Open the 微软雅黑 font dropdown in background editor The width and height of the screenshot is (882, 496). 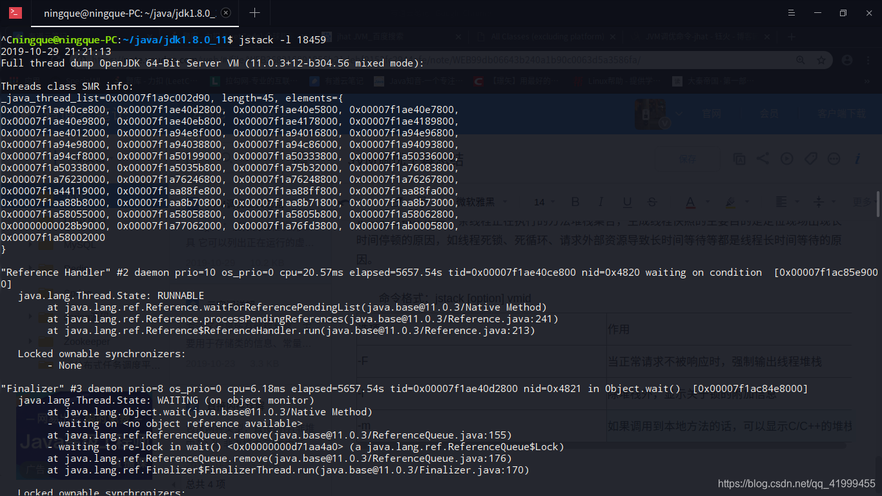(x=483, y=202)
